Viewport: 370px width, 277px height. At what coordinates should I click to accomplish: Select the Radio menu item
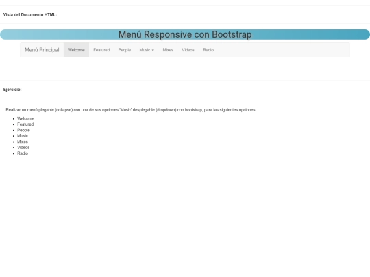click(x=208, y=50)
